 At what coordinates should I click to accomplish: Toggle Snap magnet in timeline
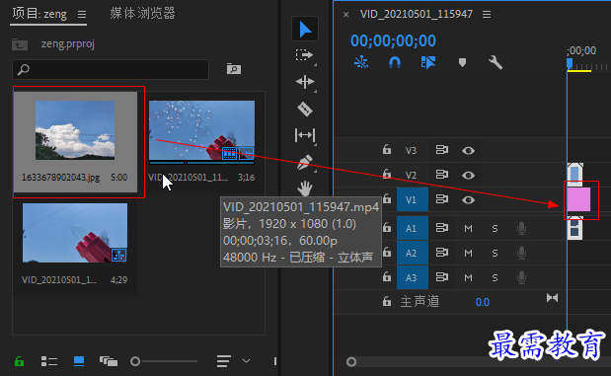[x=395, y=62]
